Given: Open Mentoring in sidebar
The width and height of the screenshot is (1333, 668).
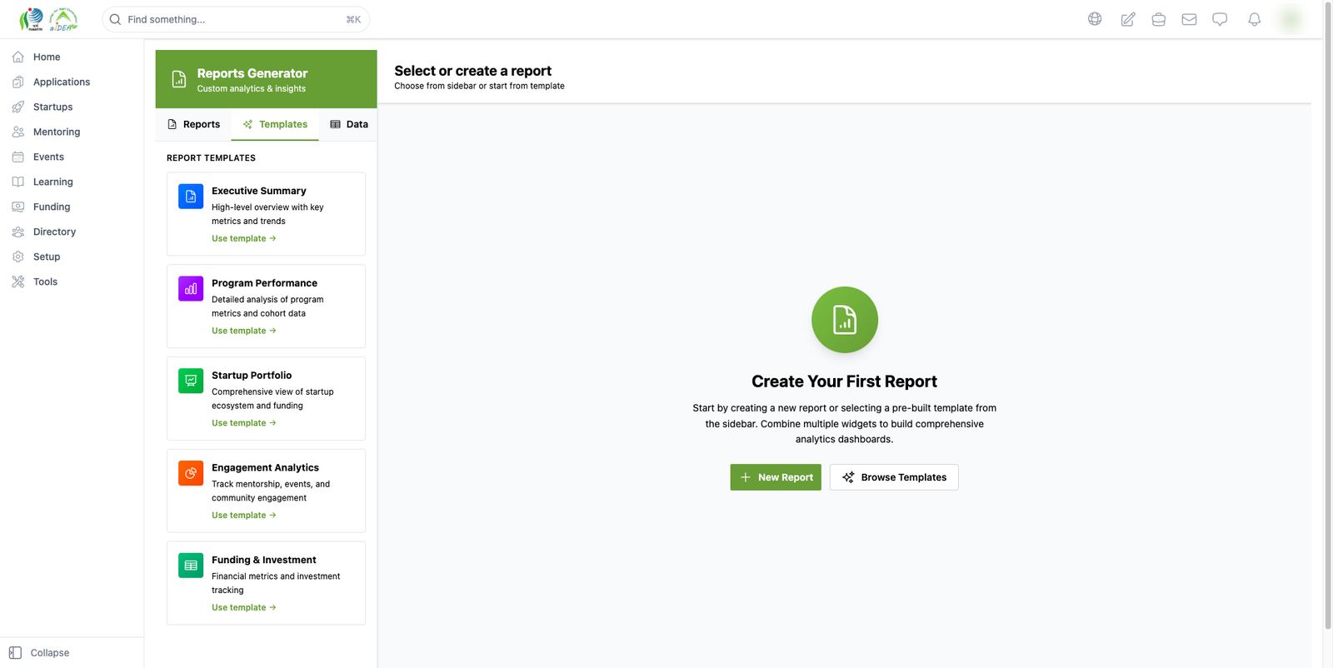Looking at the screenshot, I should click(72, 132).
